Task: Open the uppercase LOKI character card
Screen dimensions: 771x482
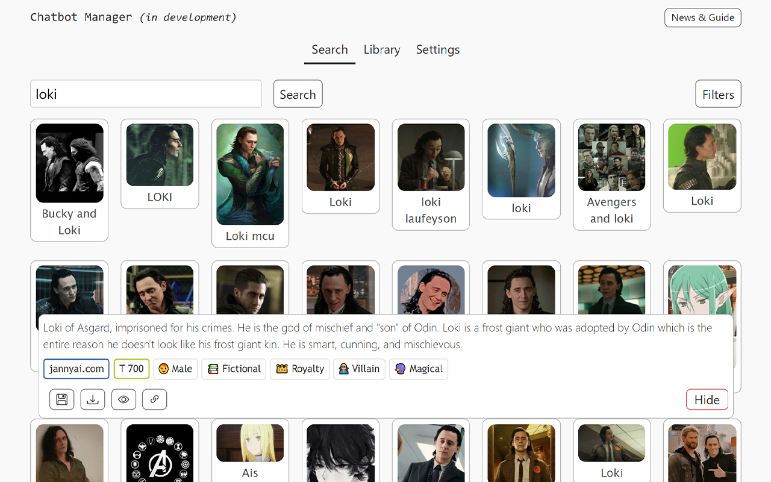Action: tap(160, 164)
